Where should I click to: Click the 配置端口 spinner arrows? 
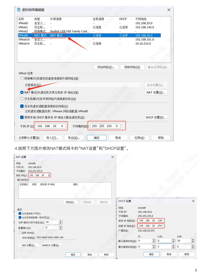pos(60,228)
